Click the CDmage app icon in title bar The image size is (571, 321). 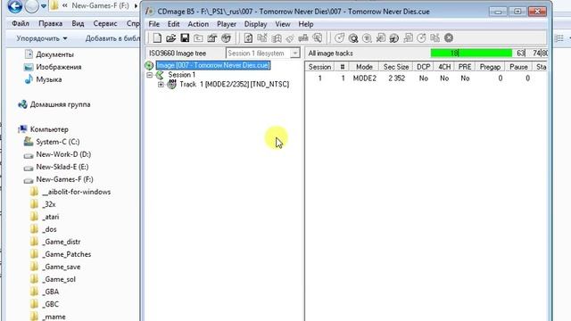149,12
